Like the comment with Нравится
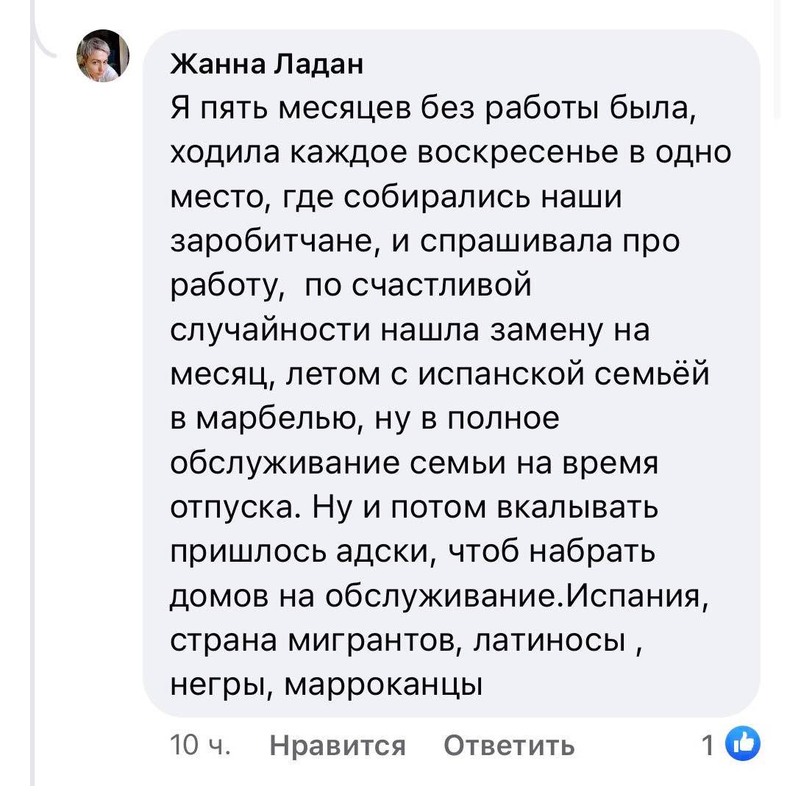 pos(338,746)
